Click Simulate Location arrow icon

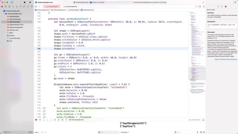pyautogui.click(x=66, y=120)
